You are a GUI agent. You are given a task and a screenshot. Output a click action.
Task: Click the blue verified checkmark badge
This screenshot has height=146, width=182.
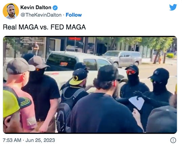tap(55, 8)
